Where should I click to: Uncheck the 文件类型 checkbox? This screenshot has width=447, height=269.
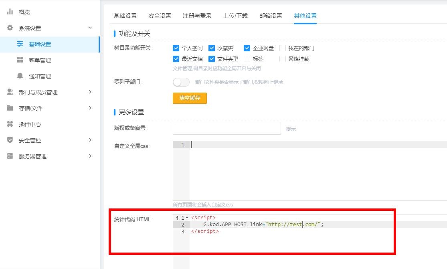point(212,59)
